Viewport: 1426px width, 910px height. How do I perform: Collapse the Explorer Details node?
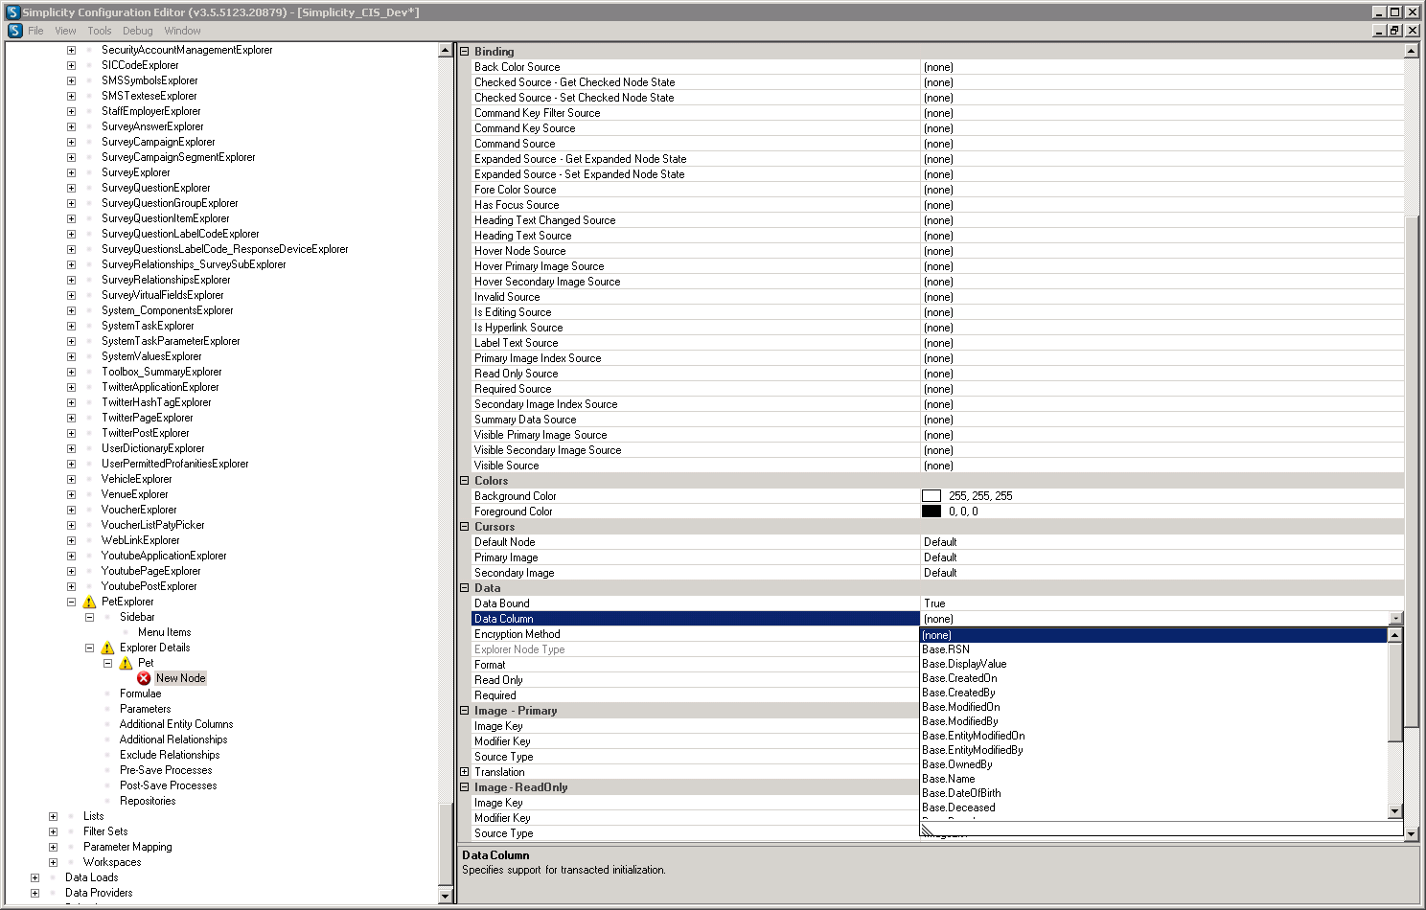click(89, 648)
